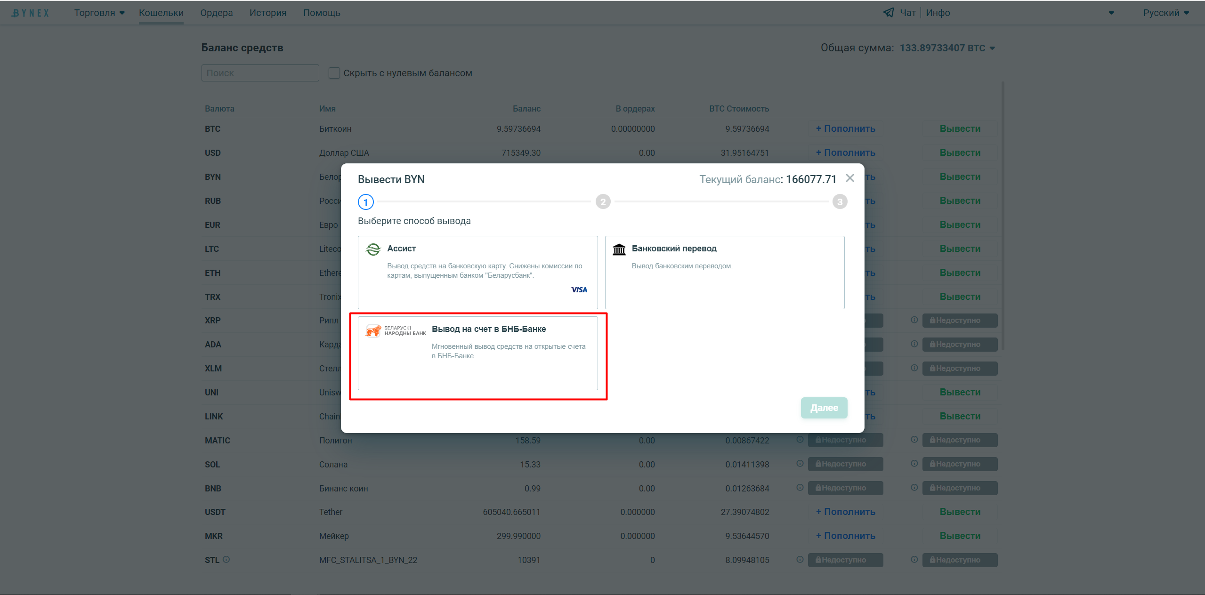Click info icon beside XLM withdraw Недоступно
The image size is (1205, 595).
pyautogui.click(x=914, y=368)
